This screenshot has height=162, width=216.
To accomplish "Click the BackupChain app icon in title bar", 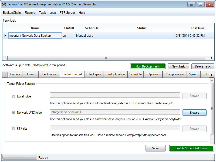I will pos(4,4).
